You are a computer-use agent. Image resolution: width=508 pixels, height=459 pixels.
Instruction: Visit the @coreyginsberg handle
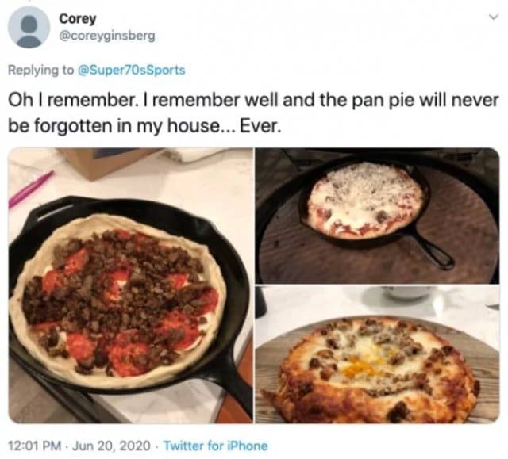[x=107, y=36]
